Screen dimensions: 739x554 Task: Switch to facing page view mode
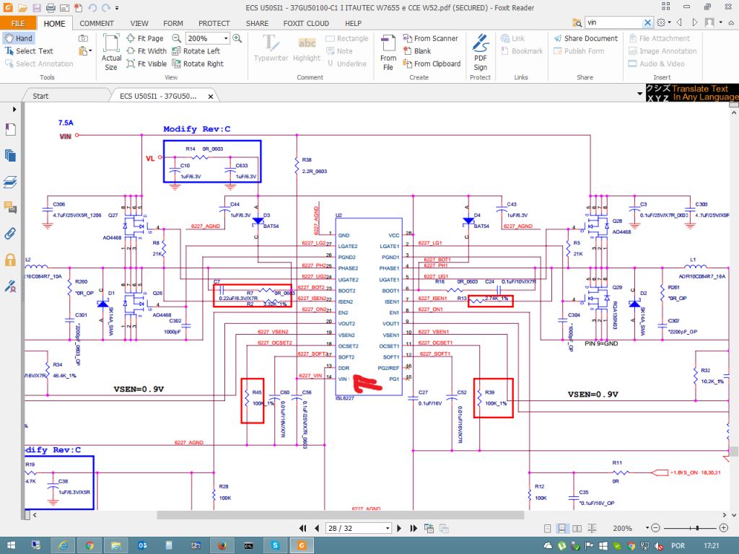(x=577, y=528)
